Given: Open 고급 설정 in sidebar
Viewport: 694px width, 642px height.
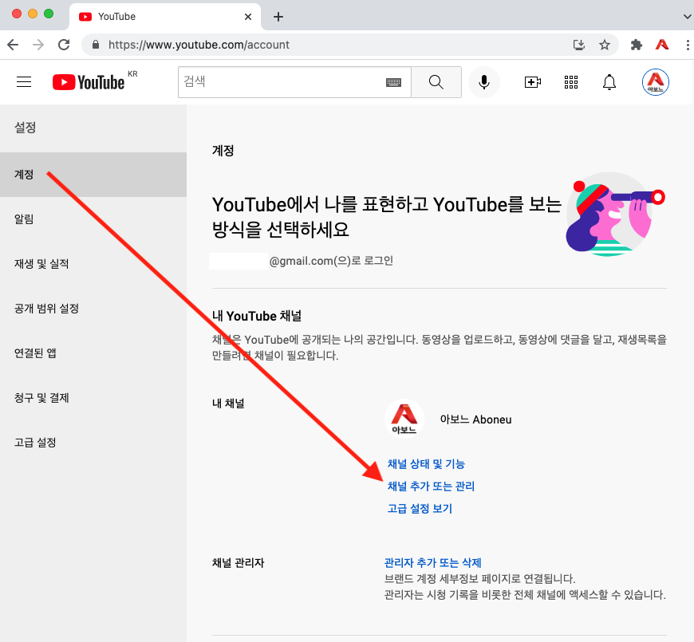Looking at the screenshot, I should click(x=93, y=443).
